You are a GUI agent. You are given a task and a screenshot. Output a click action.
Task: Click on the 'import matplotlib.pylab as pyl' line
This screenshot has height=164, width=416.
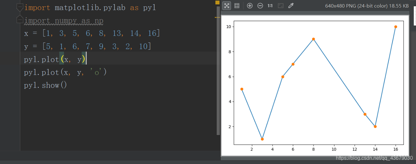pos(90,8)
